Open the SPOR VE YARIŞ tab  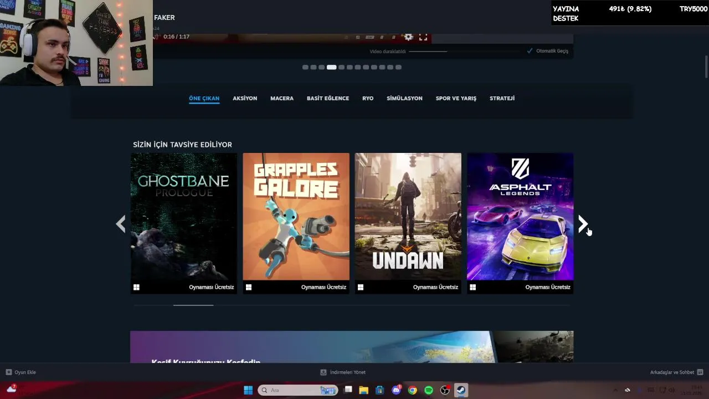[456, 98]
